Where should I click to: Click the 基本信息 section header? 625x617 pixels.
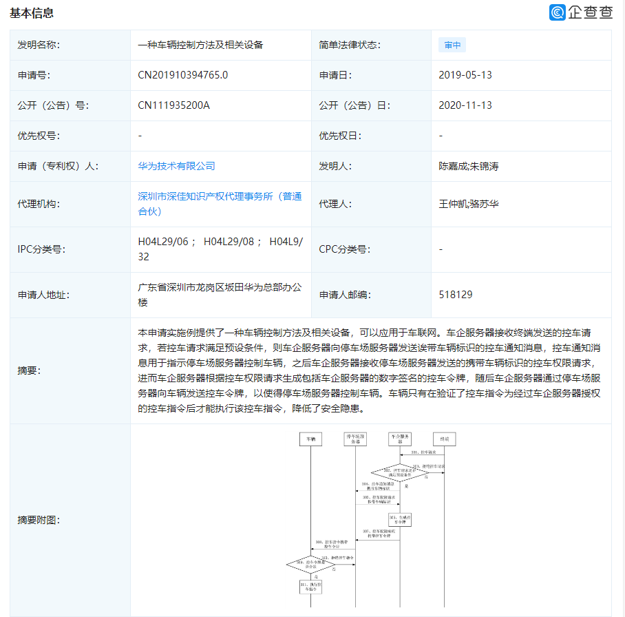(32, 12)
